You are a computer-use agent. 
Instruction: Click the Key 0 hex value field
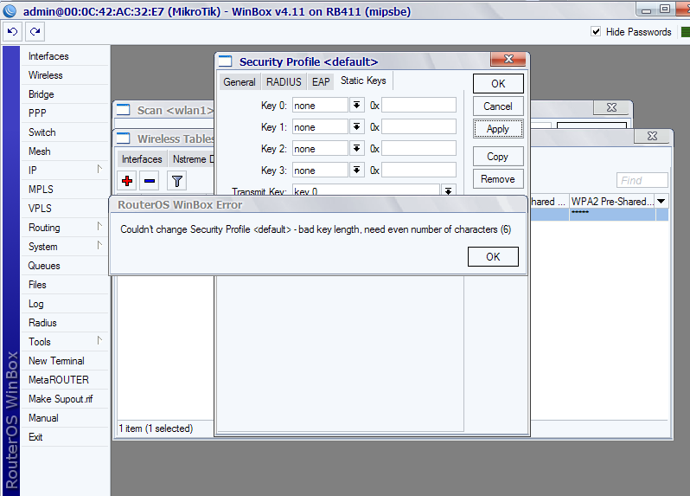pos(418,105)
